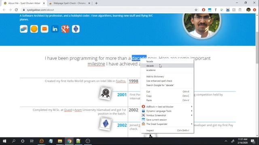The height and width of the screenshot is (145, 259).
Task: Open Task View in the taskbar
Action: tap(32, 141)
